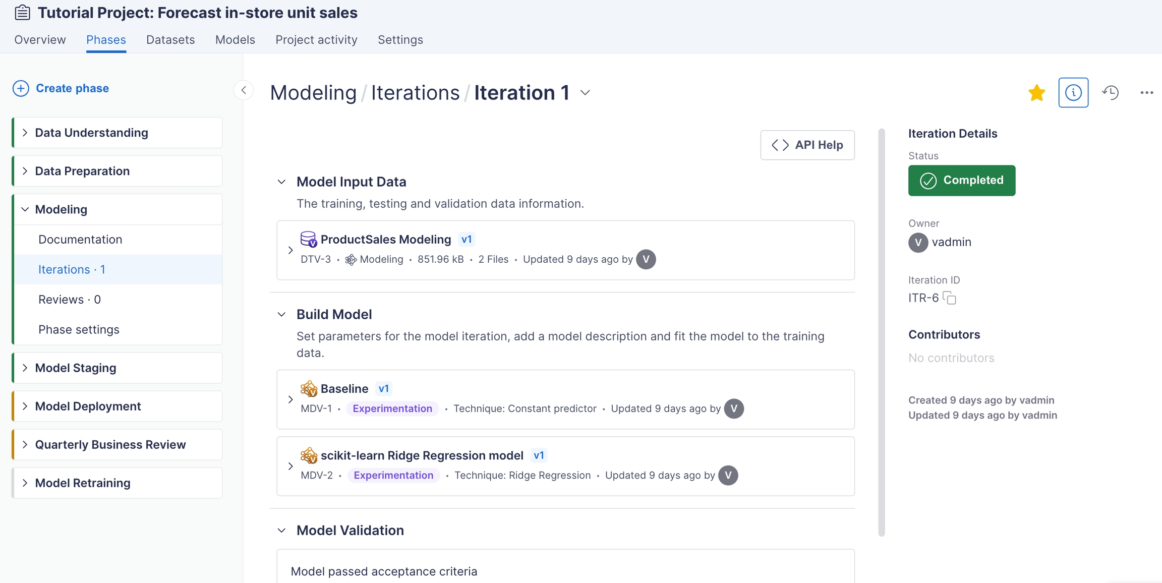This screenshot has height=583, width=1162.
Task: Open Phase settings under Modeling
Action: pos(79,329)
